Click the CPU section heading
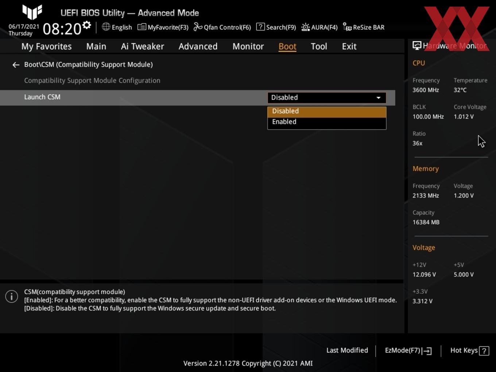 [419, 63]
